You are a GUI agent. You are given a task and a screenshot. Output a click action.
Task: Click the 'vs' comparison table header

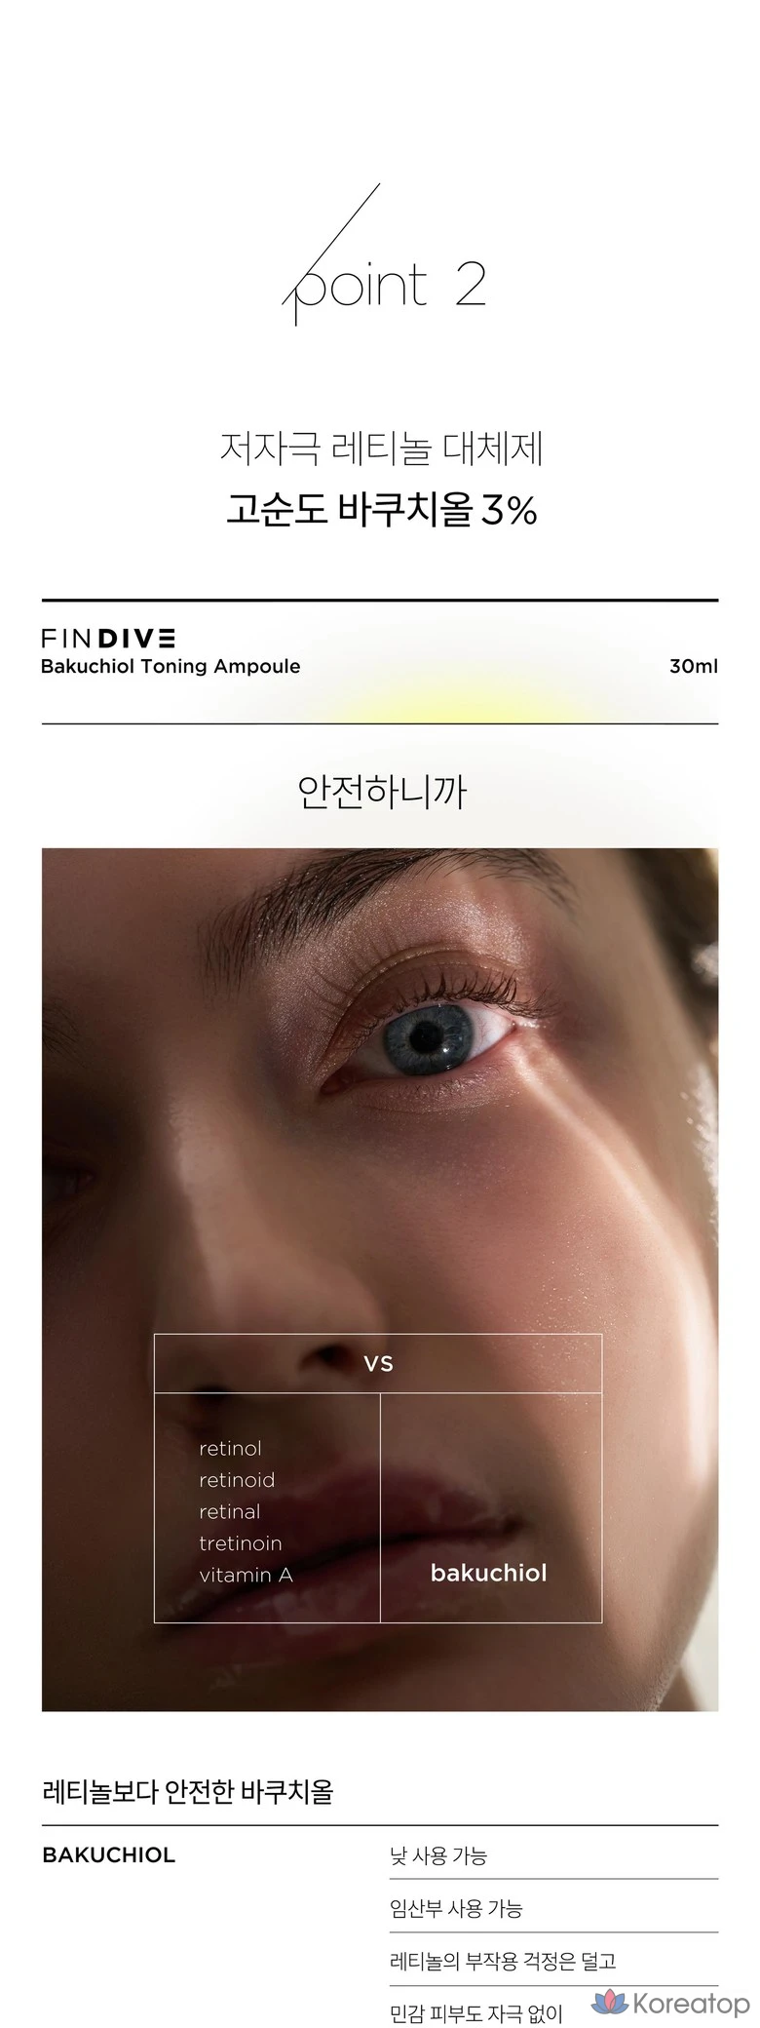coord(378,1363)
